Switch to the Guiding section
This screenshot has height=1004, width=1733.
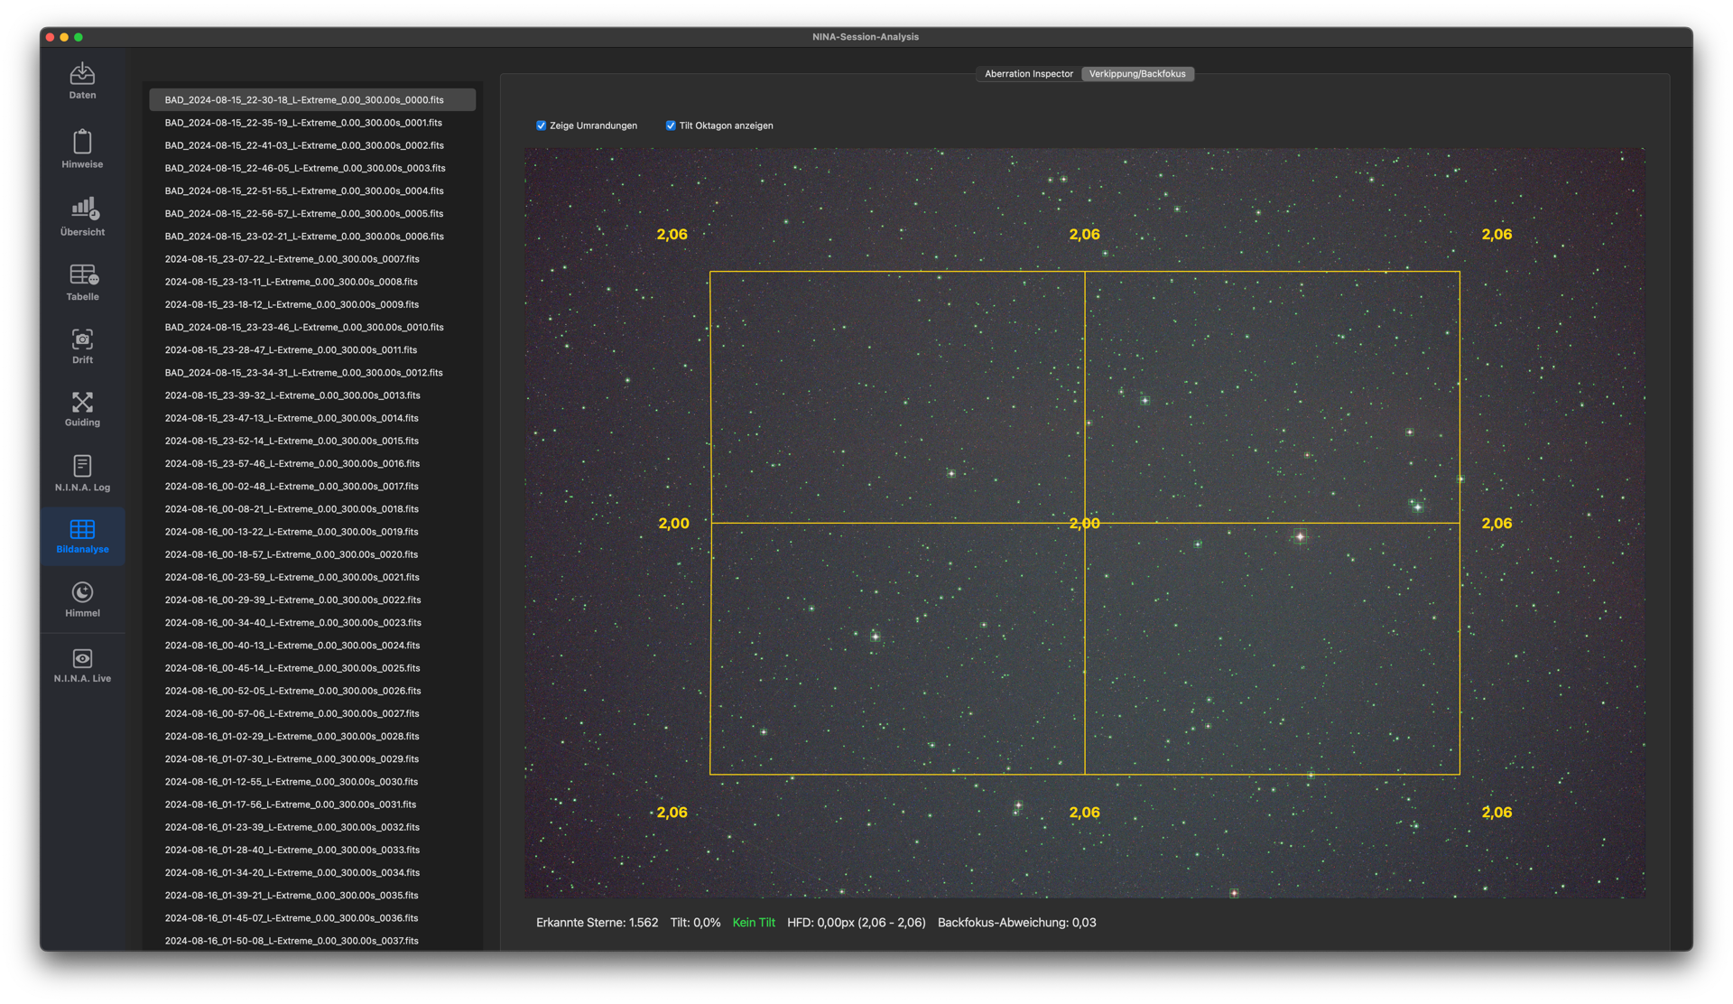click(x=82, y=409)
